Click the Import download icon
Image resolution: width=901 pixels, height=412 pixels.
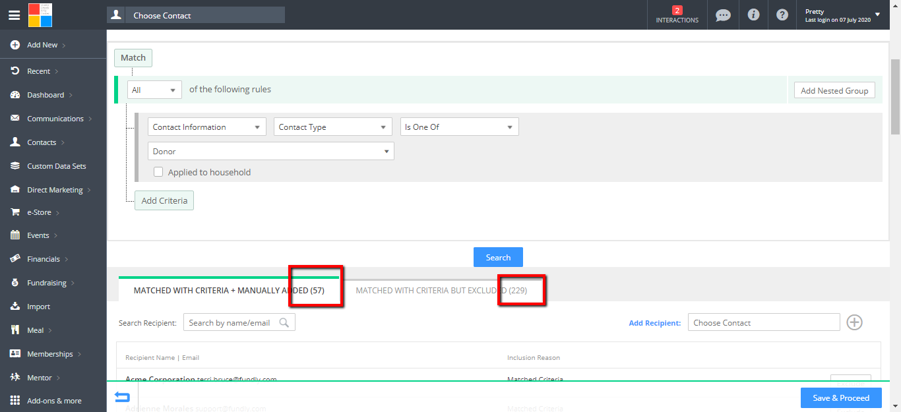[x=15, y=307]
